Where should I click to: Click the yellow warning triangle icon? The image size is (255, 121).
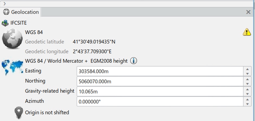click(247, 32)
